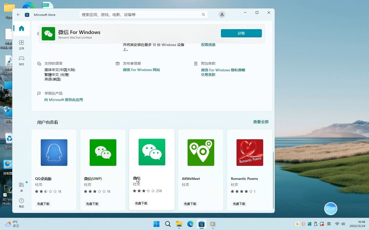Image resolution: width=369 pixels, height=230 pixels.
Task: Click the search magnifier icon in the Store
Action: pyautogui.click(x=203, y=15)
